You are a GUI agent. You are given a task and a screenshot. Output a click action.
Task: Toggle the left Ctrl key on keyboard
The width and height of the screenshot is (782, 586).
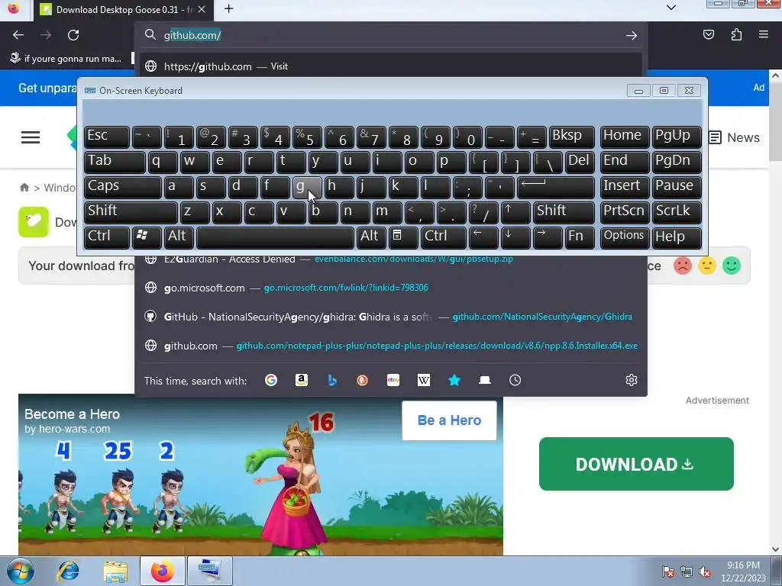click(x=106, y=238)
